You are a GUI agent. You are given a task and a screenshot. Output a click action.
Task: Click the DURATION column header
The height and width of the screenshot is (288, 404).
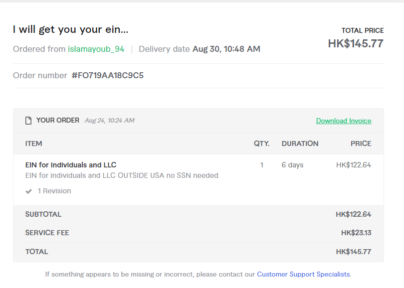(x=300, y=144)
